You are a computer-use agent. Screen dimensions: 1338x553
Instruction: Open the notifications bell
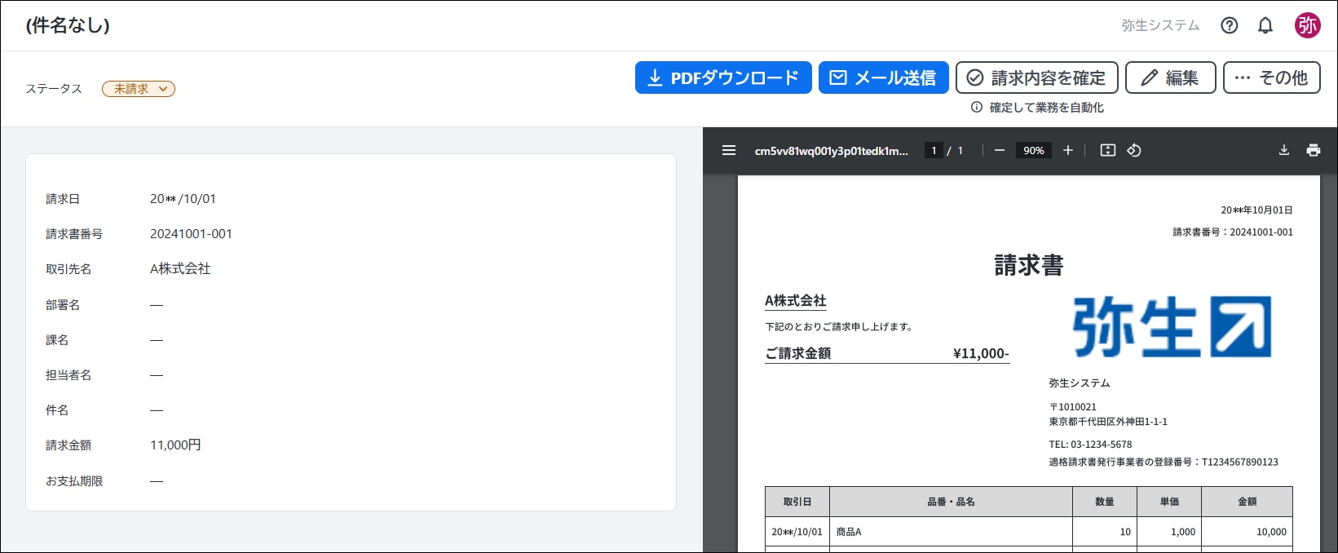1265,25
